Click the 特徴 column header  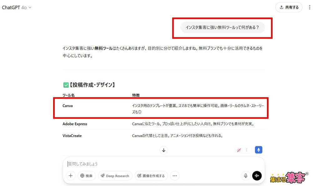coord(136,95)
